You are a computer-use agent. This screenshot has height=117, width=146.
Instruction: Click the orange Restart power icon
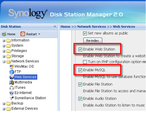point(23,34)
